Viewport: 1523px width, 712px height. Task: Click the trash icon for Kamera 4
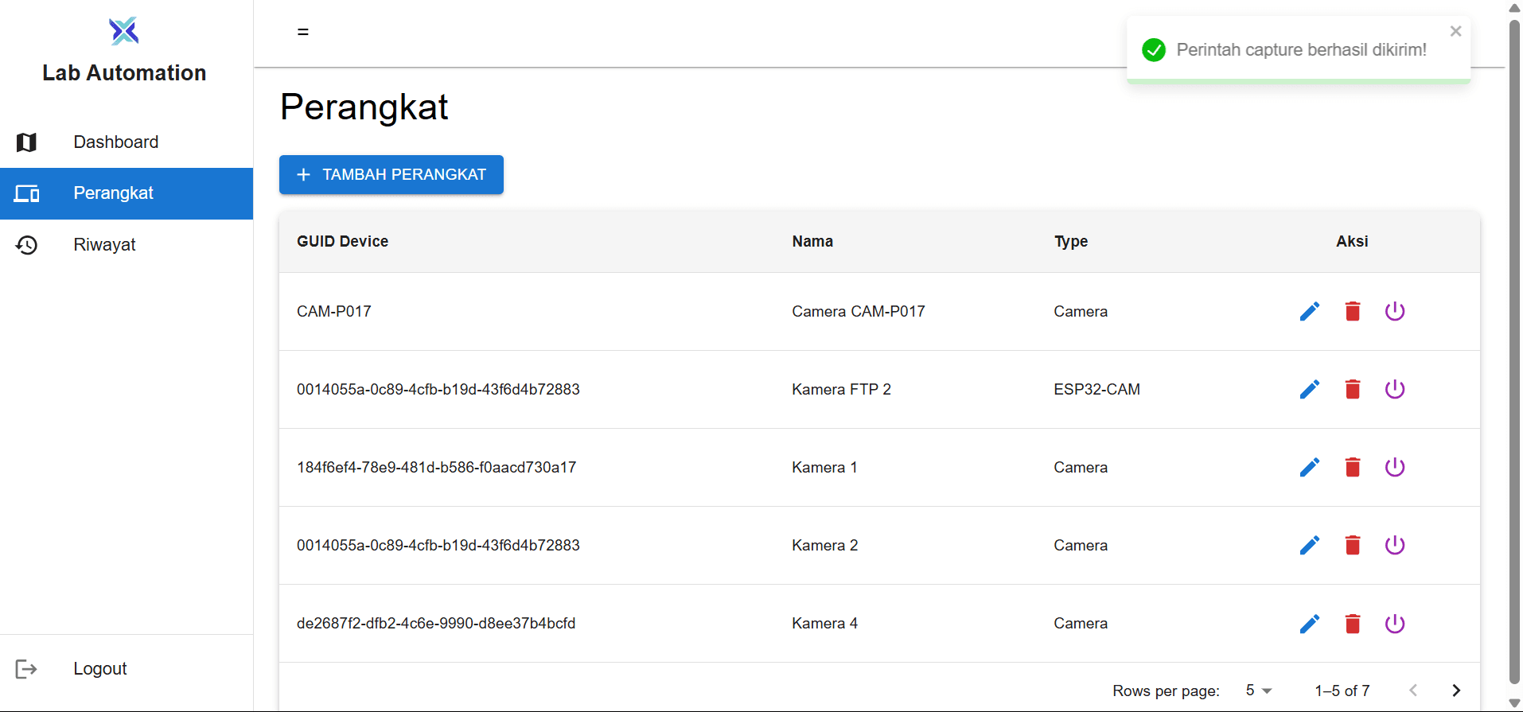pyautogui.click(x=1352, y=624)
